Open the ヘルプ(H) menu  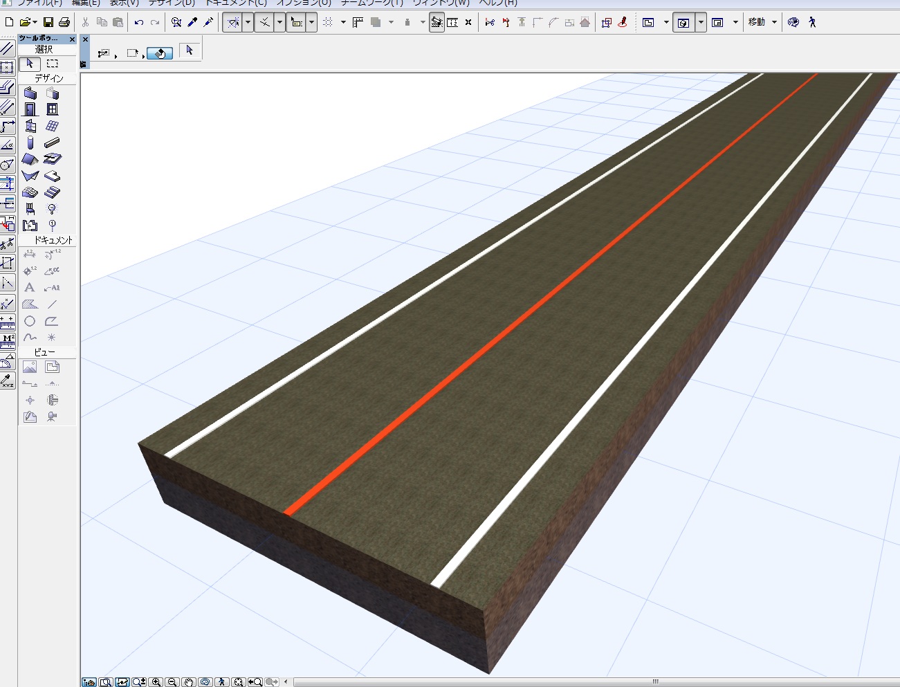click(498, 3)
